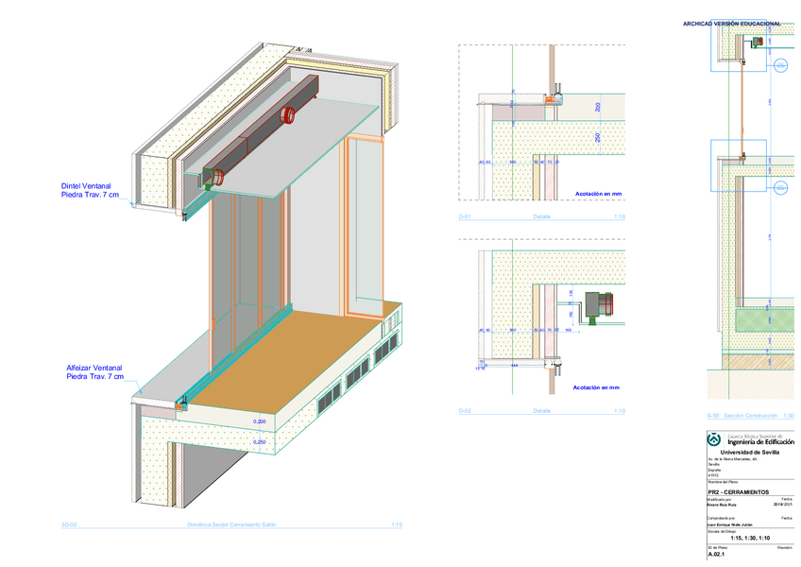This screenshot has width=801, height=567.
Task: Click the 'Acotación en mm' note under D-01
Action: pyautogui.click(x=599, y=193)
